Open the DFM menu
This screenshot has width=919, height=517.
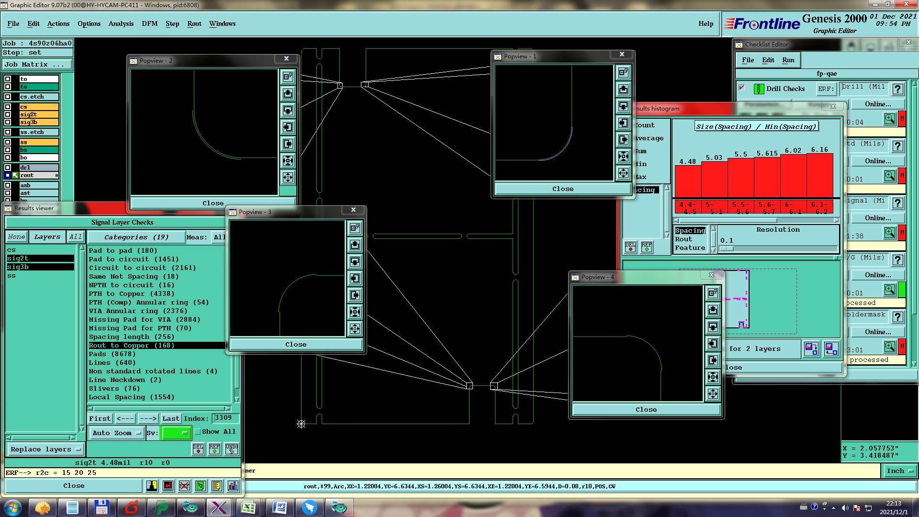coord(149,23)
